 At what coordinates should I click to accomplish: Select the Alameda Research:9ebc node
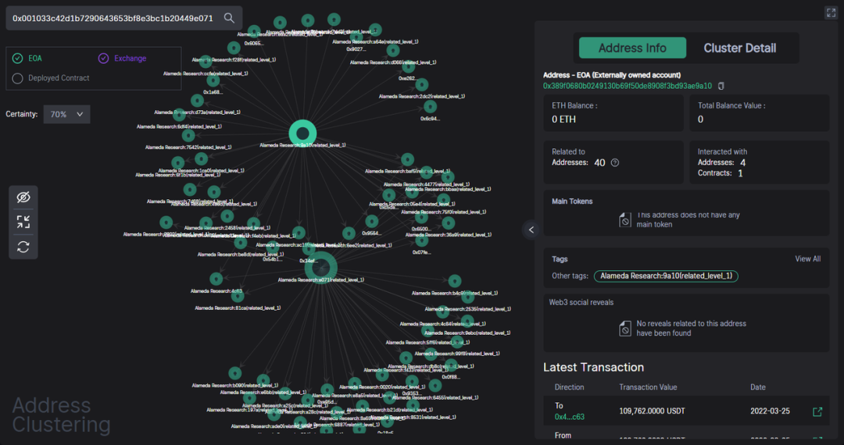pos(467,322)
